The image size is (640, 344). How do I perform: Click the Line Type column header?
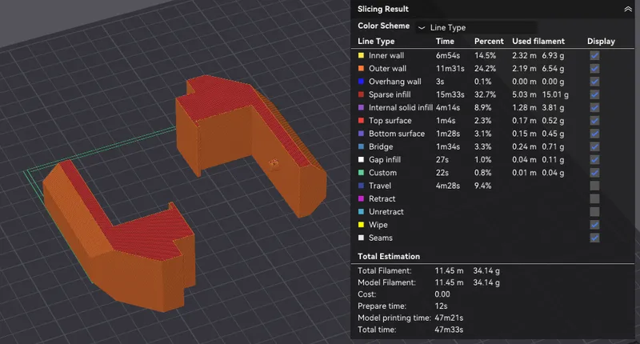[376, 42]
